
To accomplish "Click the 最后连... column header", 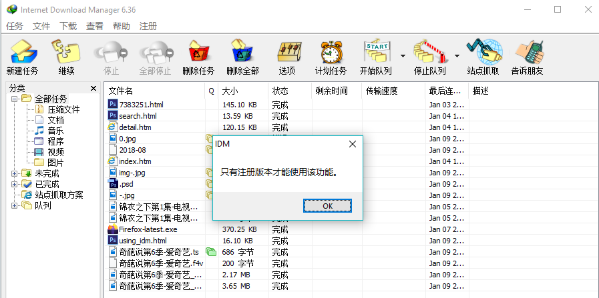I will point(447,91).
